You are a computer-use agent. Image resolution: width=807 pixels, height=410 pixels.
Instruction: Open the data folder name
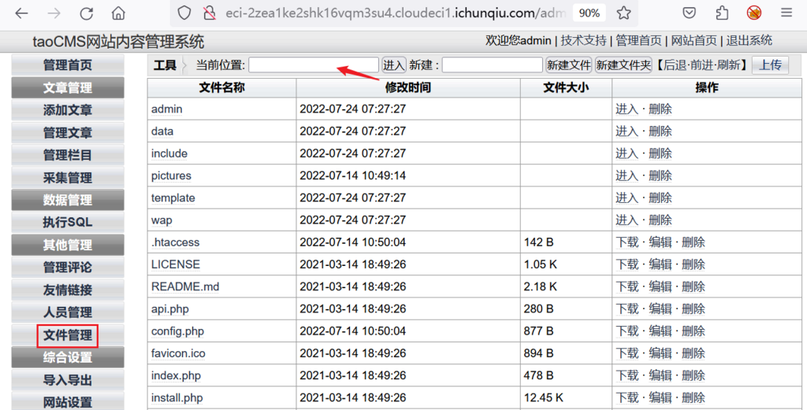[162, 131]
